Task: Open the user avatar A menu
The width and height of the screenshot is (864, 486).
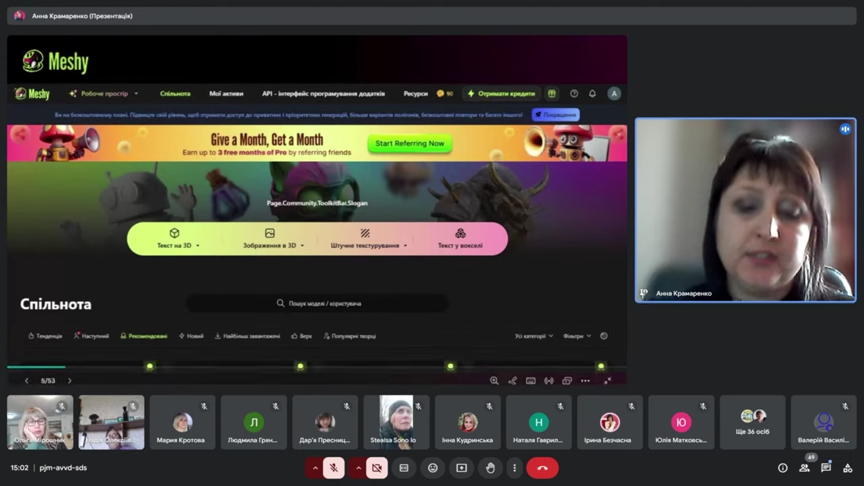Action: [x=614, y=93]
